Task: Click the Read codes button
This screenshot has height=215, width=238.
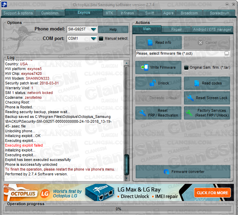Action: pos(207,83)
